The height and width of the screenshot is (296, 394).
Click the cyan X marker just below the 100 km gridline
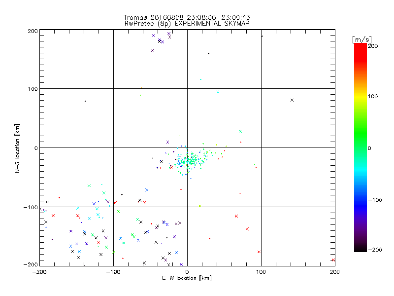(218, 92)
